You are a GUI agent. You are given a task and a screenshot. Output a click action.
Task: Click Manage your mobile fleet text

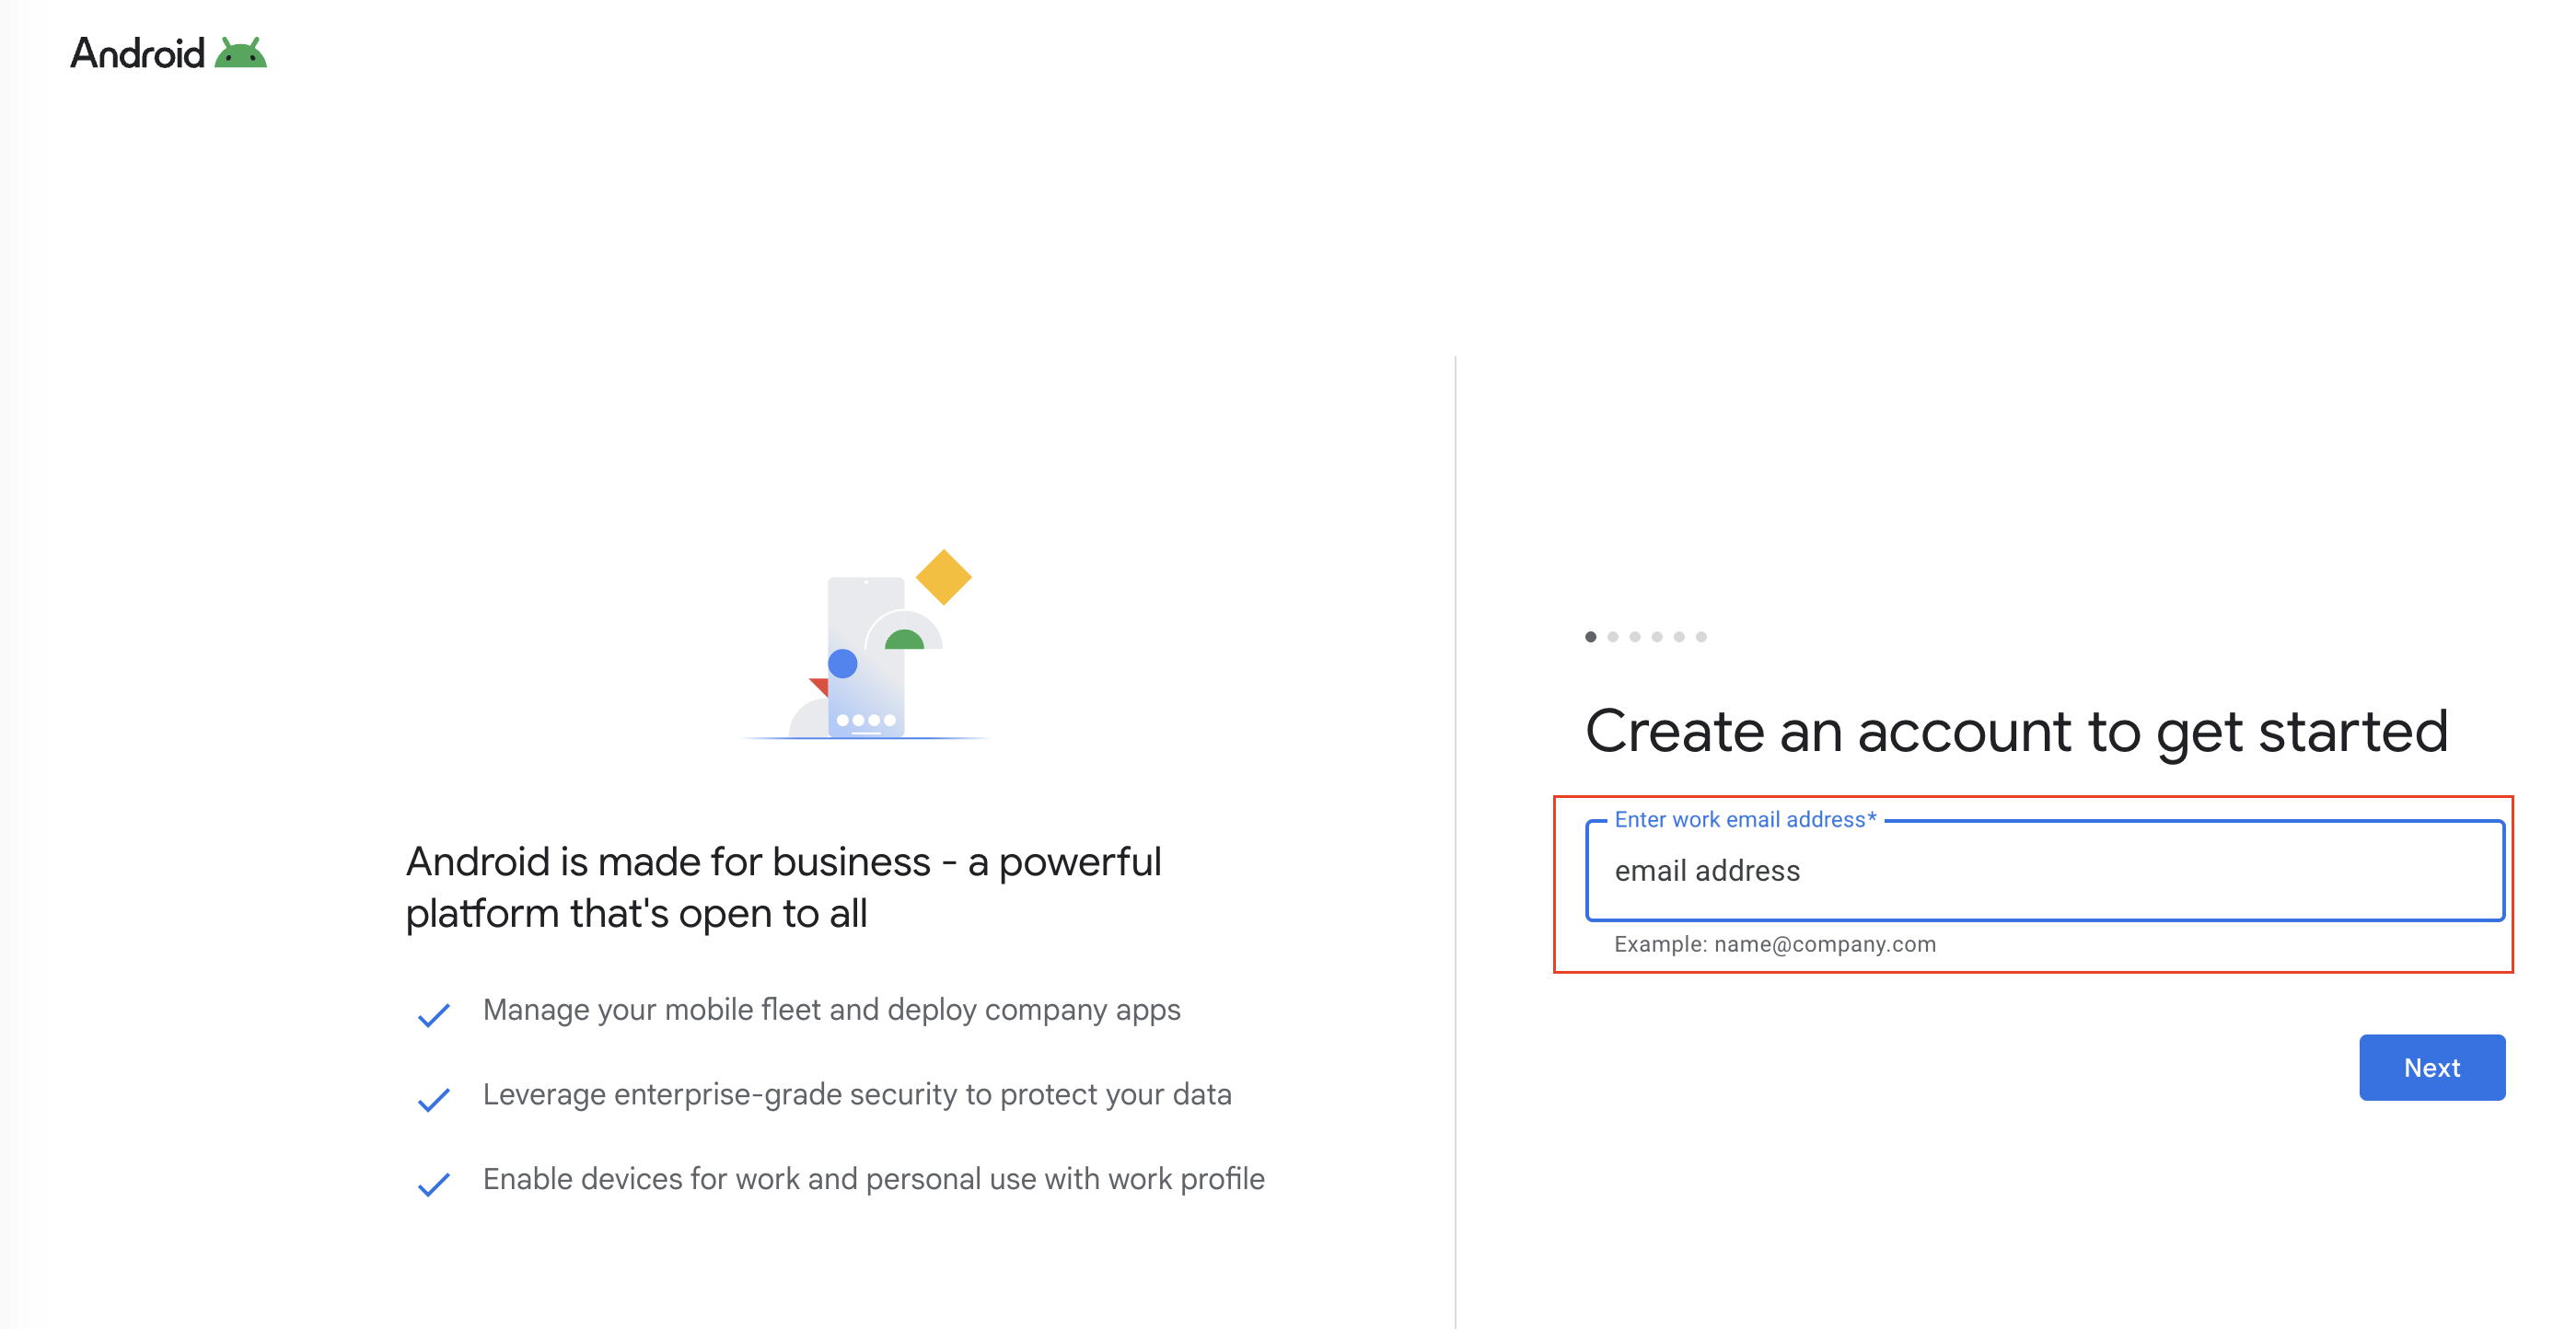click(x=831, y=1010)
